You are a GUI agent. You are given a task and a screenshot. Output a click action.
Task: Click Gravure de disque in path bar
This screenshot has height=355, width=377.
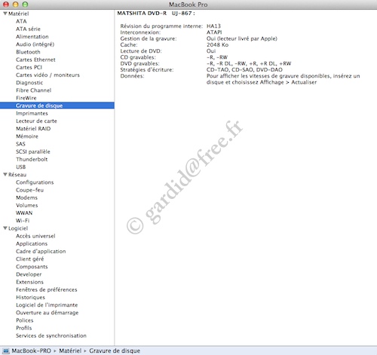tap(115, 350)
